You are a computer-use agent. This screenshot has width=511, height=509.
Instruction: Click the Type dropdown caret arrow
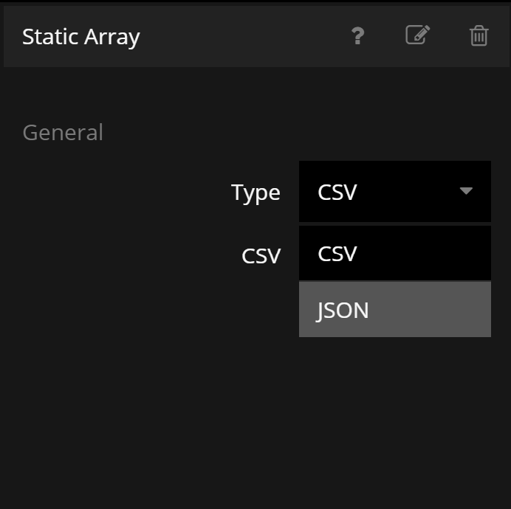click(x=465, y=191)
